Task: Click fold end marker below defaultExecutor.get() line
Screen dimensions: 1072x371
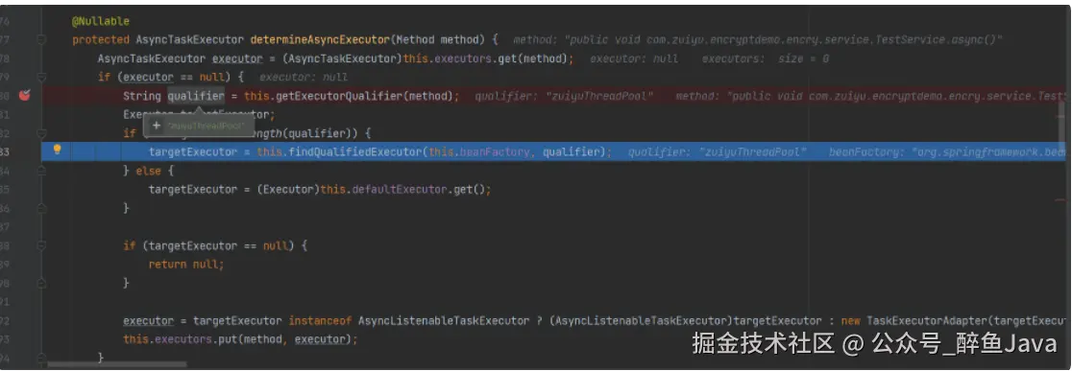Action: pyautogui.click(x=41, y=208)
